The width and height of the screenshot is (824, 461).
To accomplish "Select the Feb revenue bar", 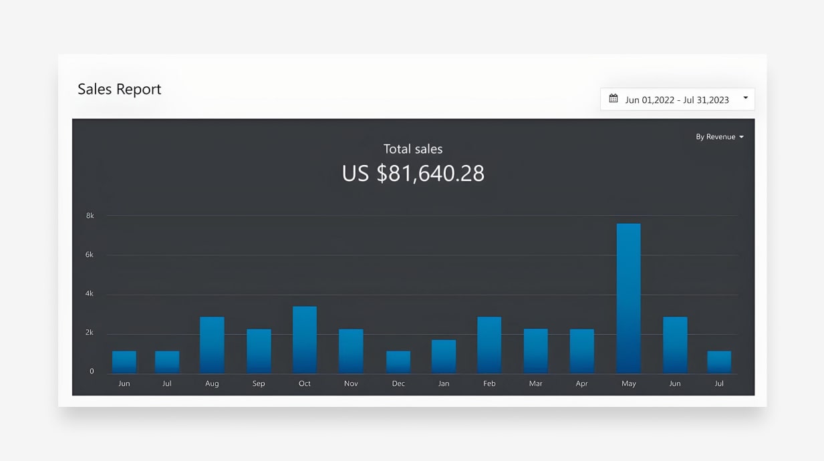I will coord(489,345).
